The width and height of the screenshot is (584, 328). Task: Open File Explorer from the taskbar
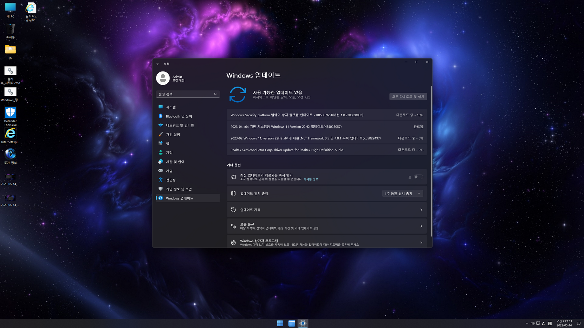pyautogui.click(x=292, y=323)
